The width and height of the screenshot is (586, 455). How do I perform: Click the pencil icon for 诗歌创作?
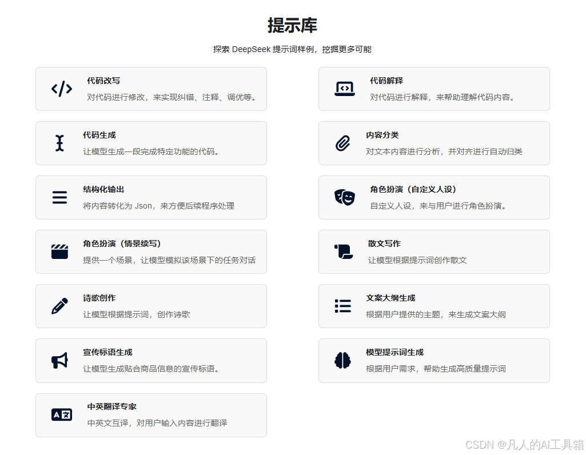tap(60, 306)
